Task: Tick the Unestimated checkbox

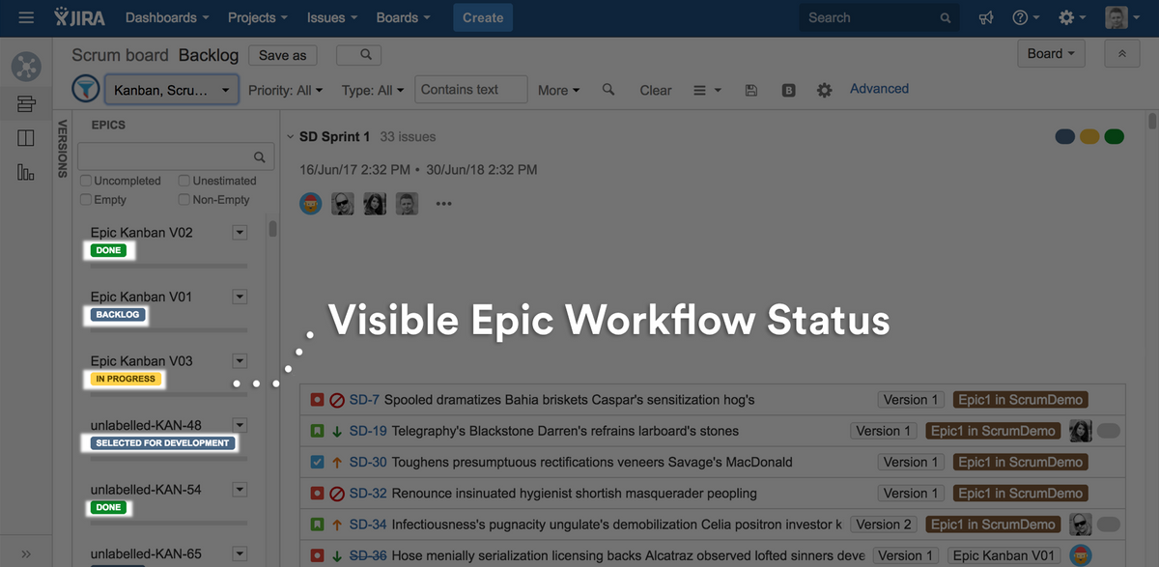Action: click(x=184, y=181)
